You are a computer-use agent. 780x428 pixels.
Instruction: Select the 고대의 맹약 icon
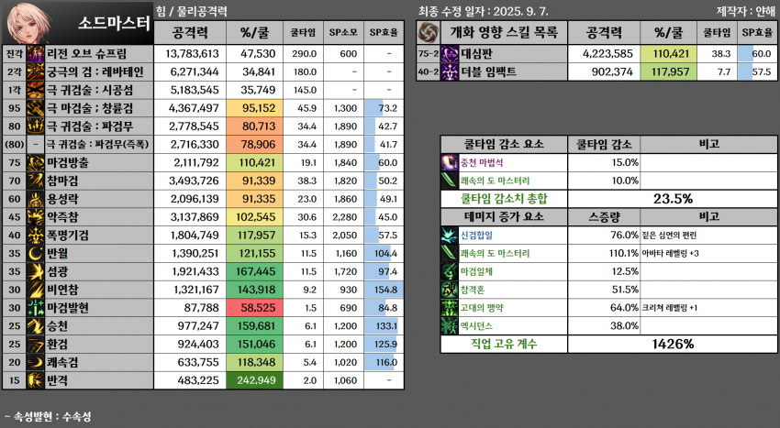tap(450, 307)
